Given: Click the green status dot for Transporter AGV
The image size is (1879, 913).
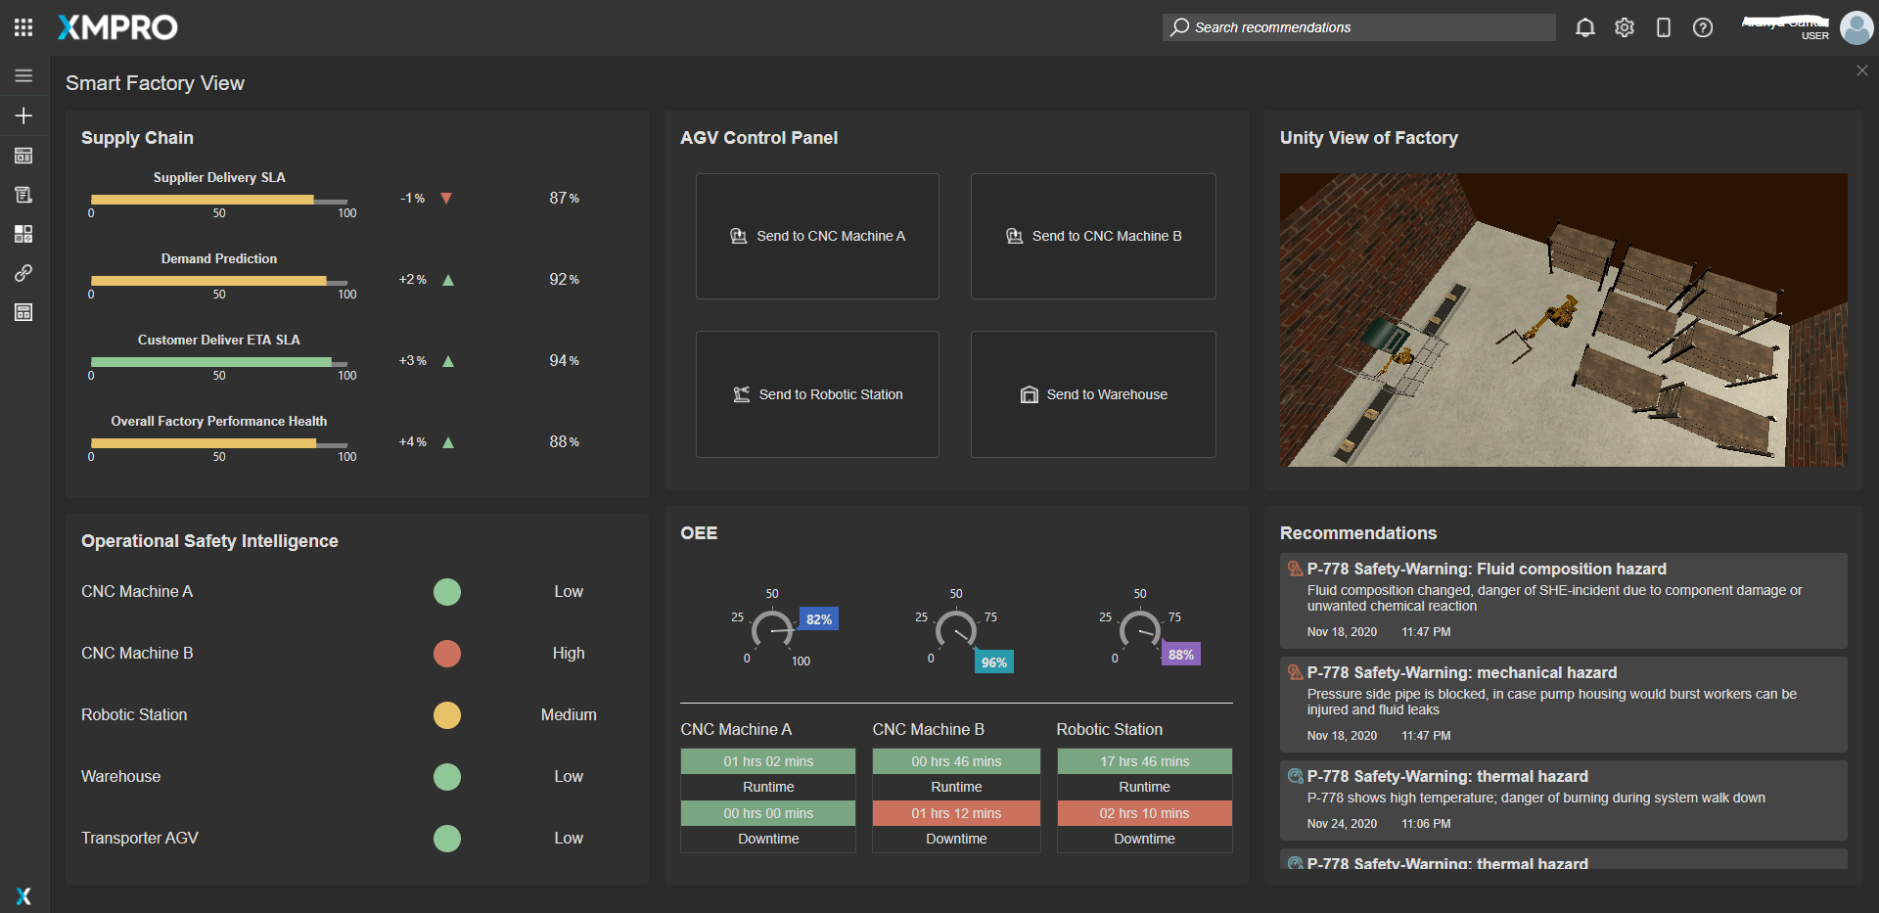Looking at the screenshot, I should click(447, 839).
